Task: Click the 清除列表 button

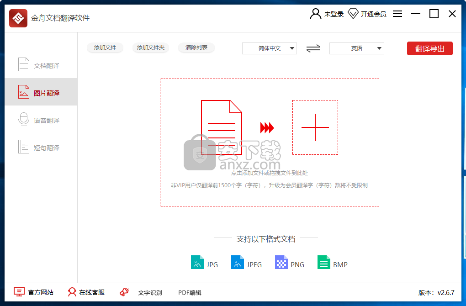Action: (196, 47)
